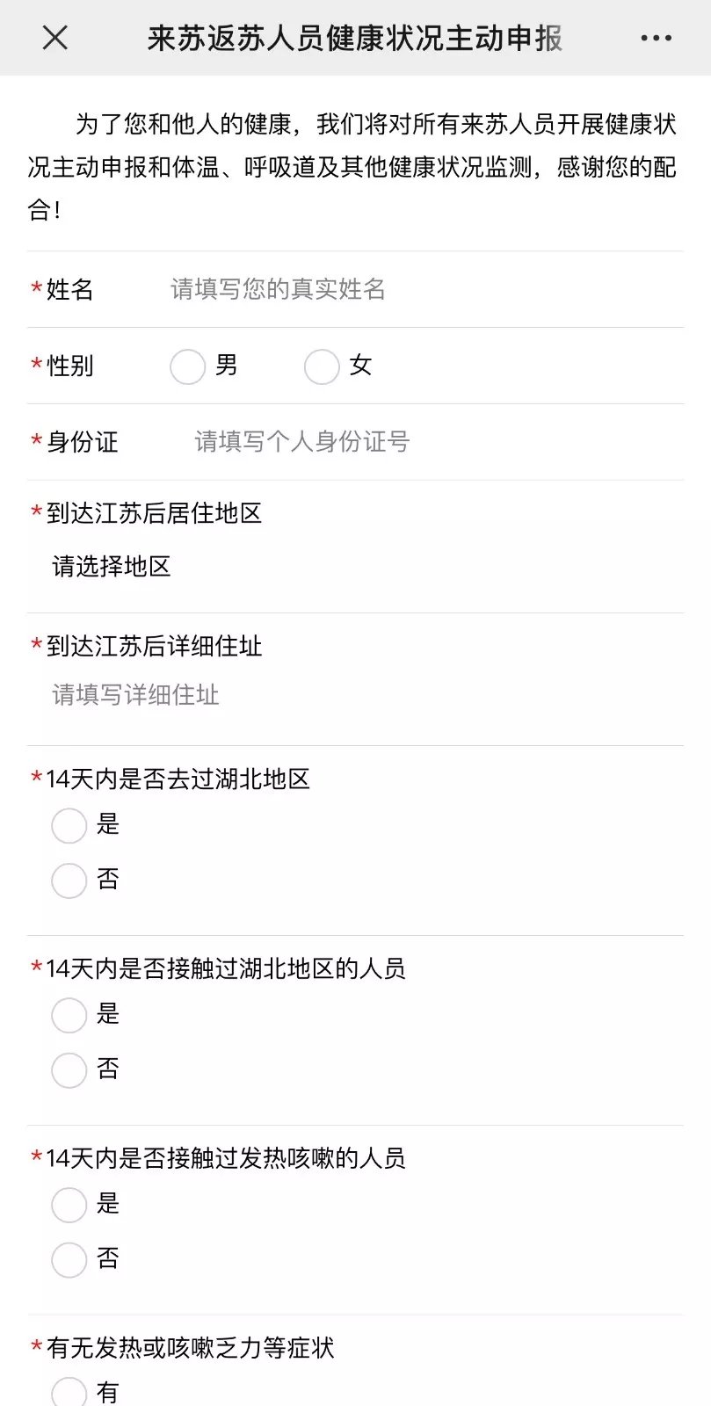Image resolution: width=711 pixels, height=1406 pixels.
Task: Click the 身份证 ID number field
Action: (301, 441)
